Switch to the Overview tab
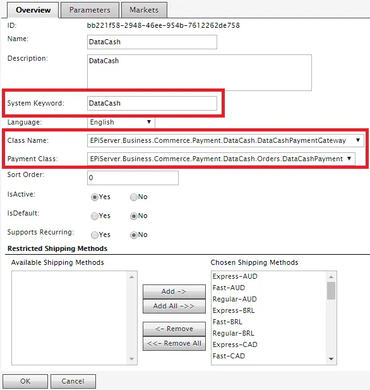 33,10
